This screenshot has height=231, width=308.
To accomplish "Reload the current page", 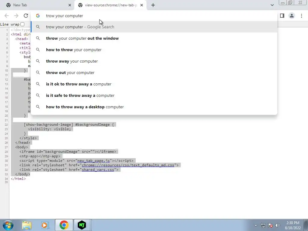I will coord(26,16).
